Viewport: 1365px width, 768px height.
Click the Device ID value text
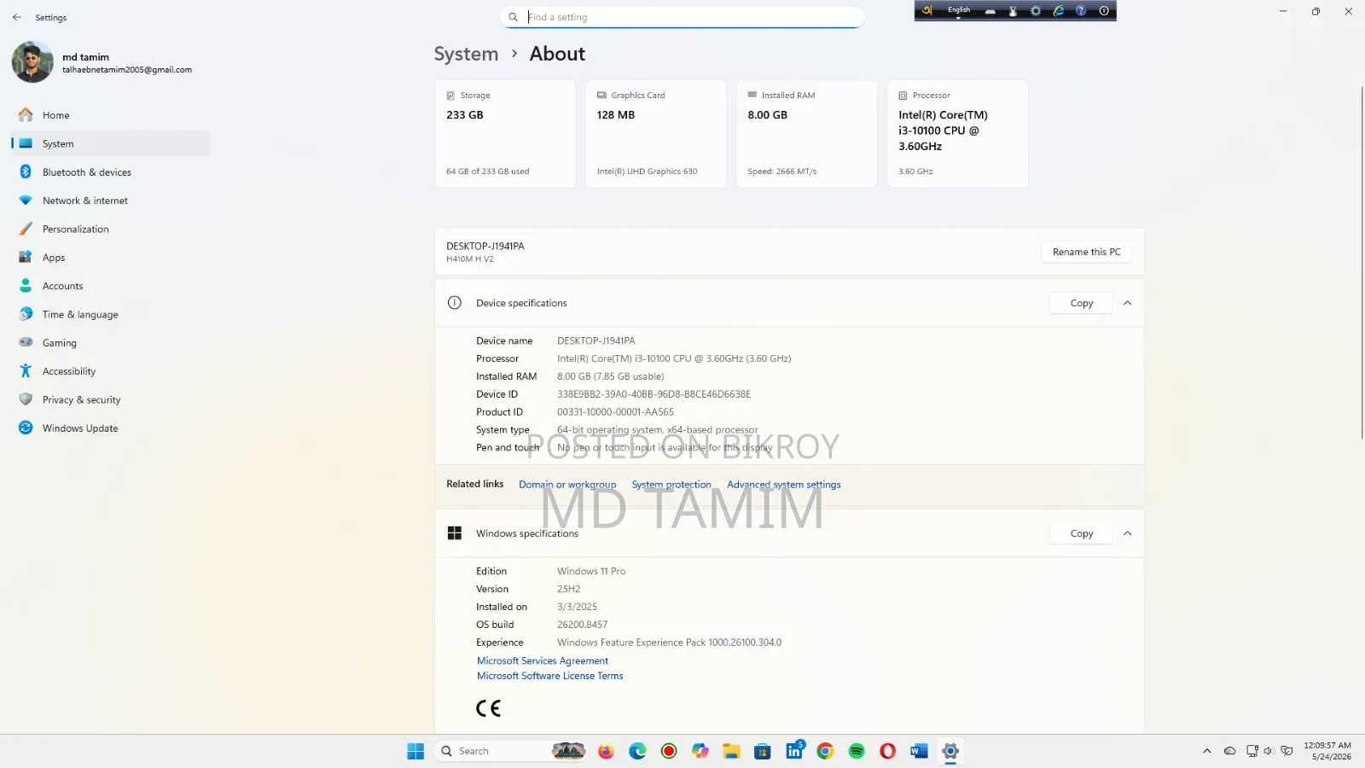click(654, 394)
